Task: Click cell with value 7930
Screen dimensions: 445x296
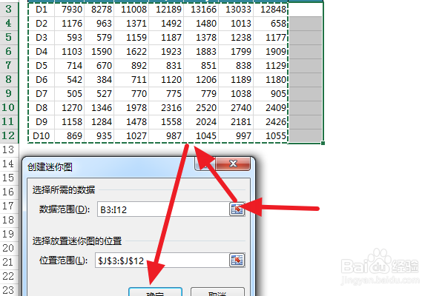Action: pyautogui.click(x=70, y=10)
